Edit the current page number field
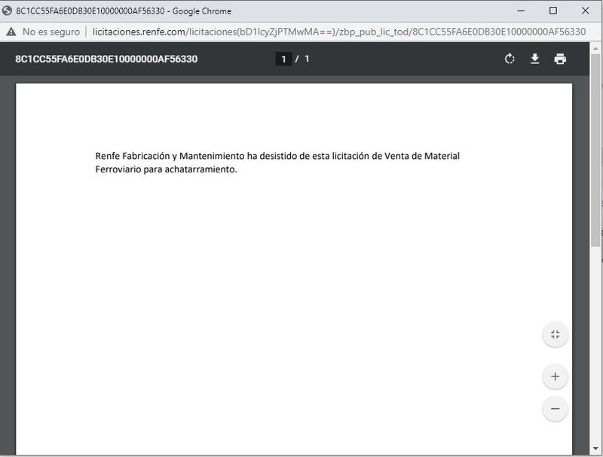 (284, 59)
